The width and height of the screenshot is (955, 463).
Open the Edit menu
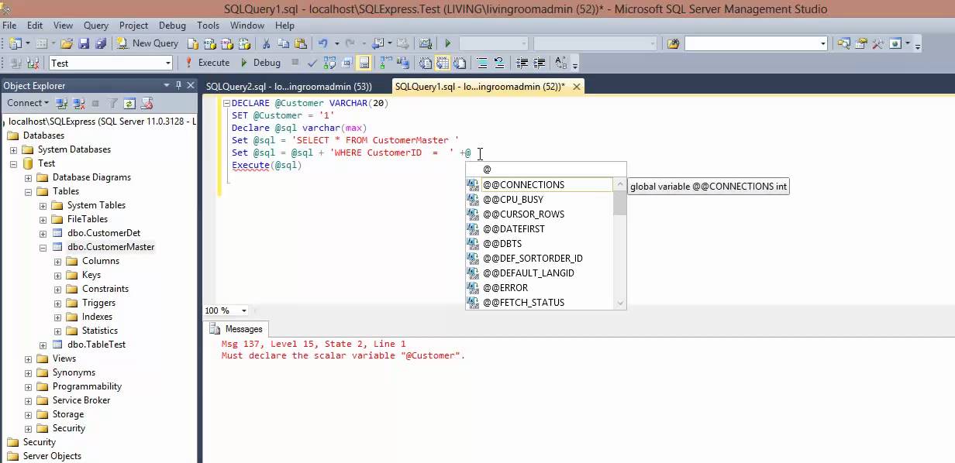tap(35, 26)
